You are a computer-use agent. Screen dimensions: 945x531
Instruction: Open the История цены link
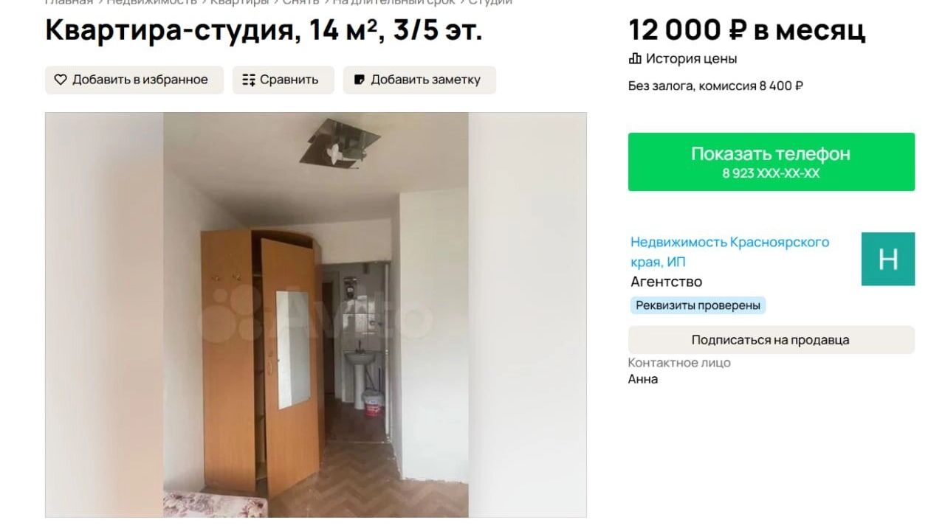(x=691, y=58)
